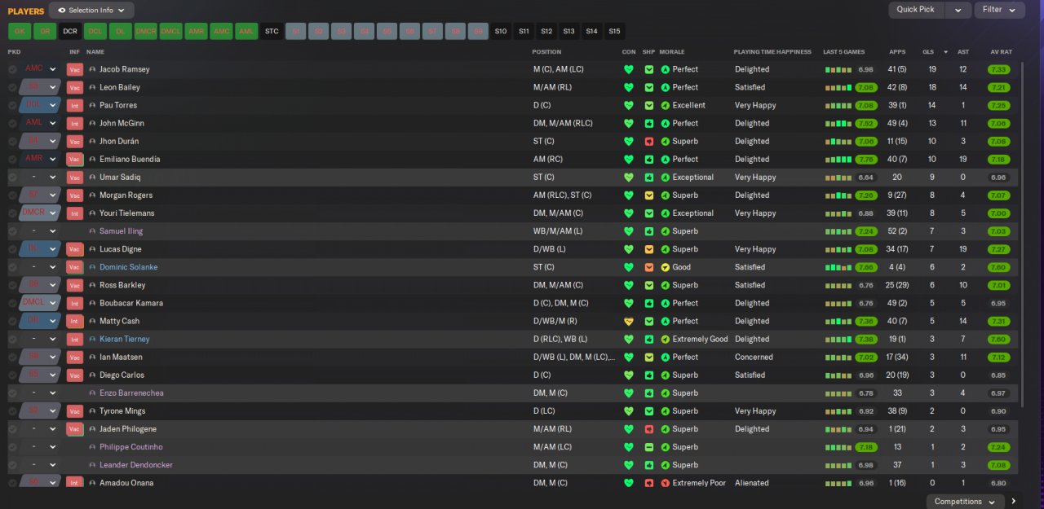Open Umar Sadiq's picked position dropdown
The height and width of the screenshot is (509, 1044).
pos(41,178)
